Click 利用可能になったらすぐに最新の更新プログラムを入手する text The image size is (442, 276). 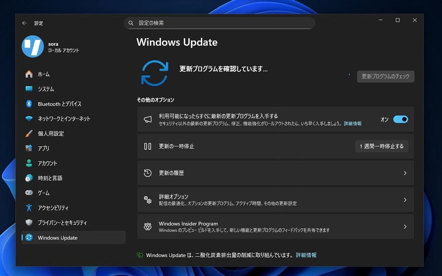218,116
